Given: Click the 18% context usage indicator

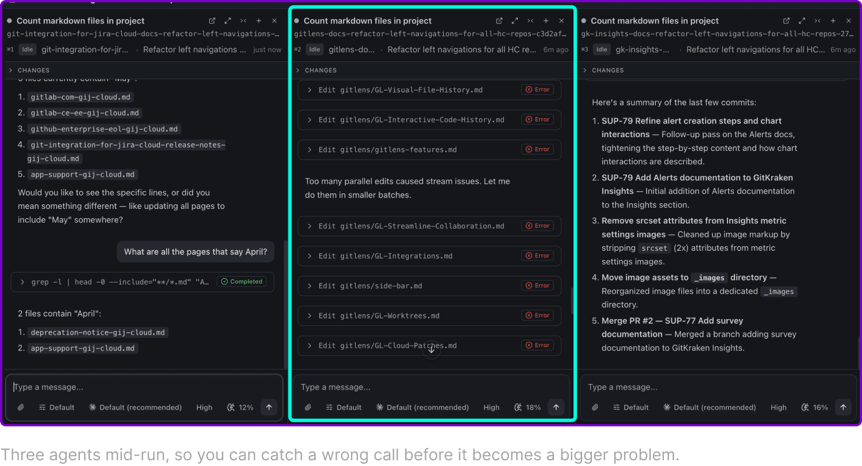Looking at the screenshot, I should (528, 407).
